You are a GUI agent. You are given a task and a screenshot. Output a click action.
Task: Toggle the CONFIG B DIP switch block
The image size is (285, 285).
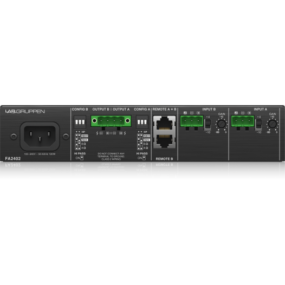pos(80,122)
